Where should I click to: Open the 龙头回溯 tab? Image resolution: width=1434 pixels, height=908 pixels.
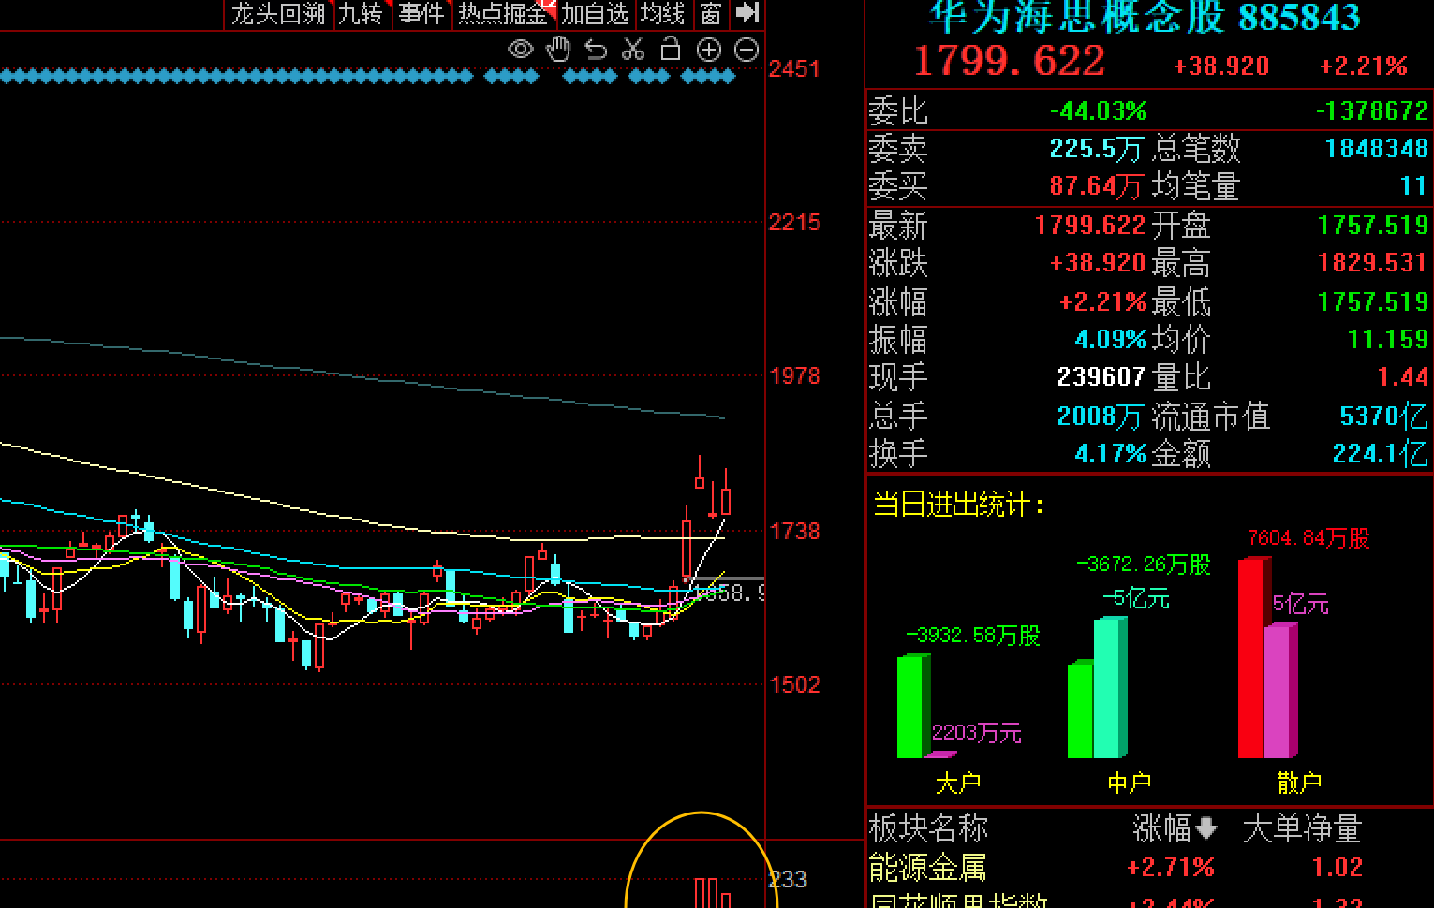[x=278, y=14]
